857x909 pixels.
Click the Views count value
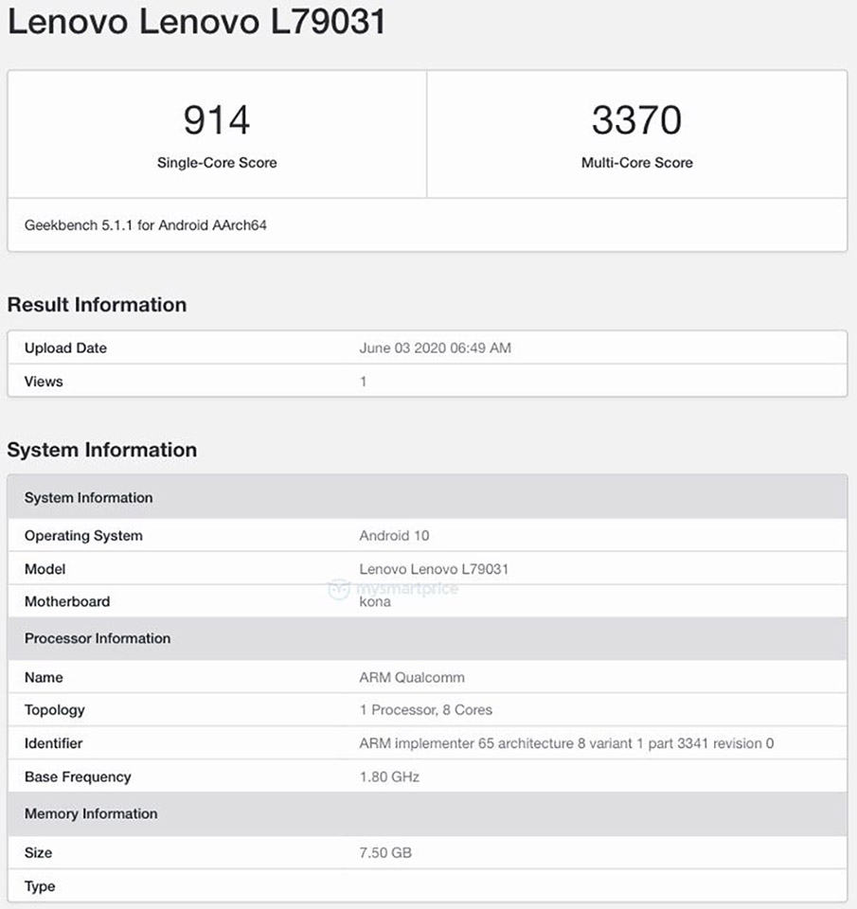coord(363,381)
